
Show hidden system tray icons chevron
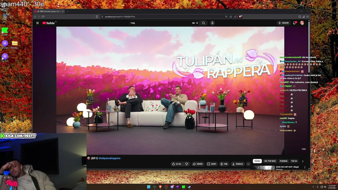313,187
